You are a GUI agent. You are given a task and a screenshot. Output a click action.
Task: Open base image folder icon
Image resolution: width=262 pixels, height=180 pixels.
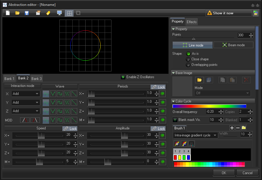pos(199,80)
